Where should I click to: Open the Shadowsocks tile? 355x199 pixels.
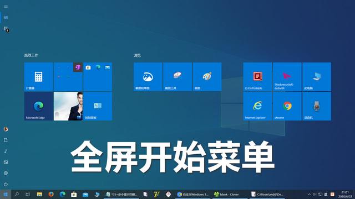[x=287, y=77]
